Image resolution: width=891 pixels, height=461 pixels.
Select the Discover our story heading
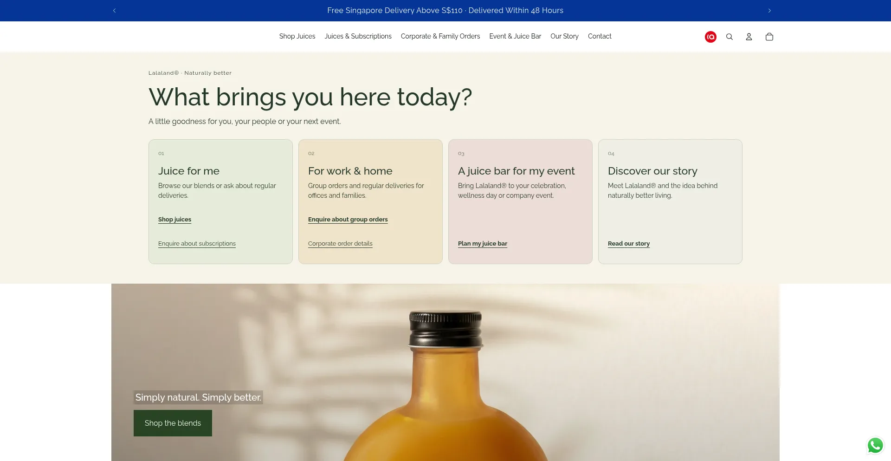click(652, 171)
